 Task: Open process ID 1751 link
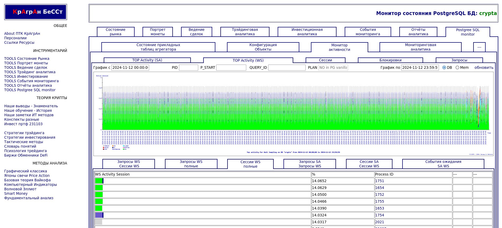[x=380, y=181]
